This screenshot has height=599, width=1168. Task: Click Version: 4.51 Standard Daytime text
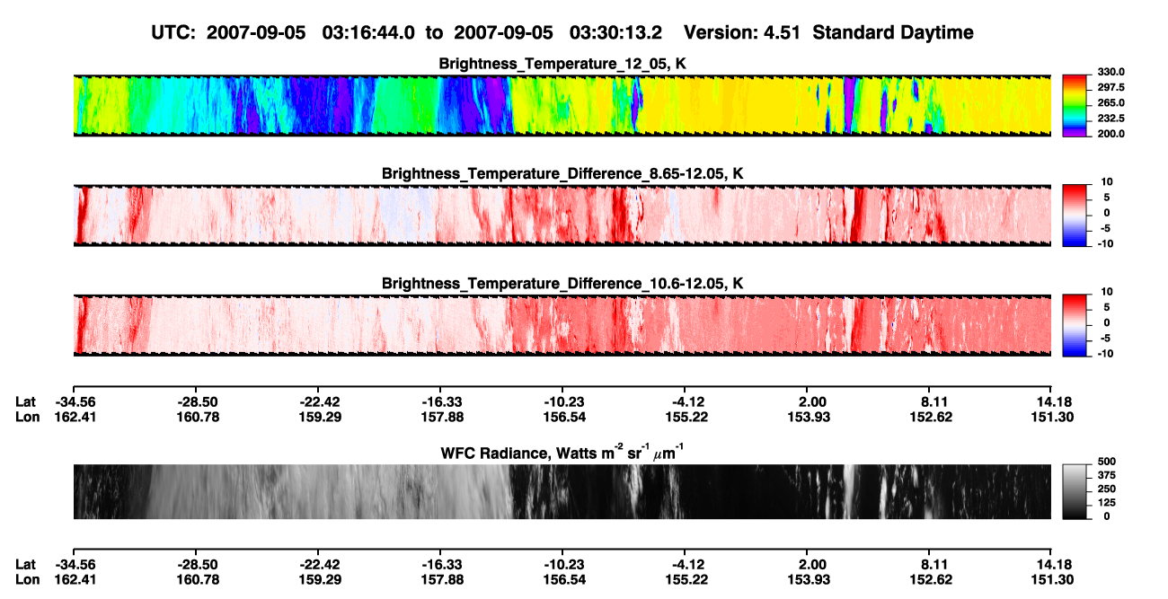point(828,33)
